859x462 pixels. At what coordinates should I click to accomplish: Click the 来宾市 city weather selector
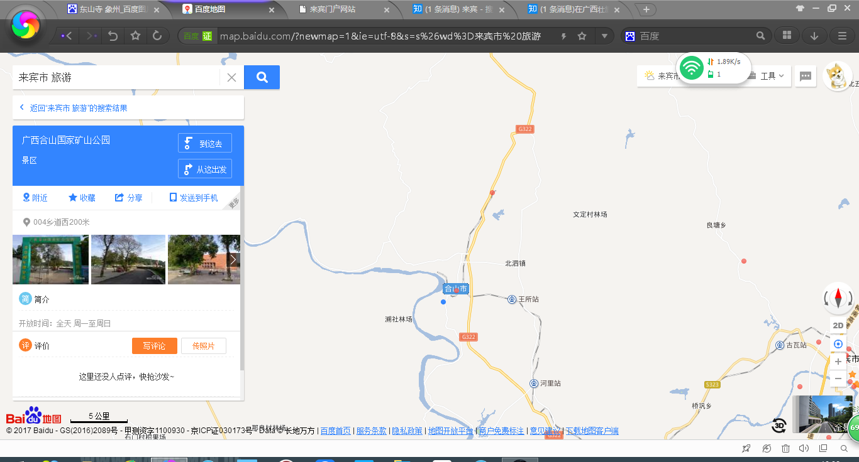click(662, 76)
